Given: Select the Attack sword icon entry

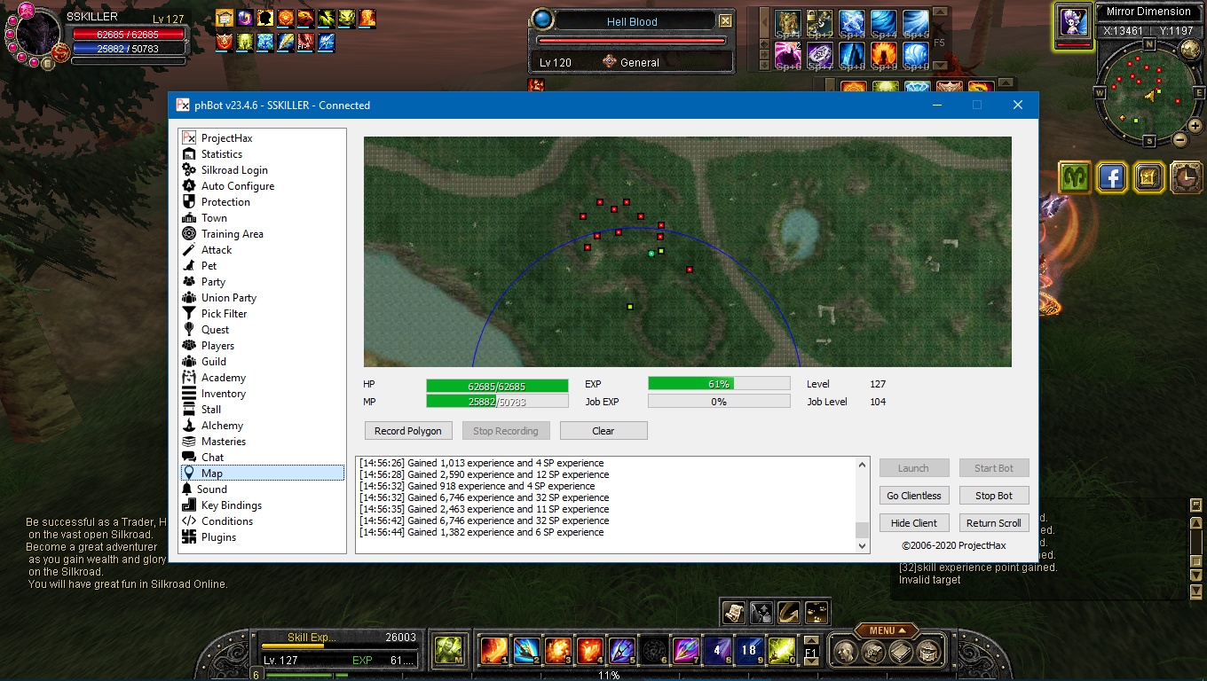Looking at the screenshot, I should pyautogui.click(x=216, y=250).
